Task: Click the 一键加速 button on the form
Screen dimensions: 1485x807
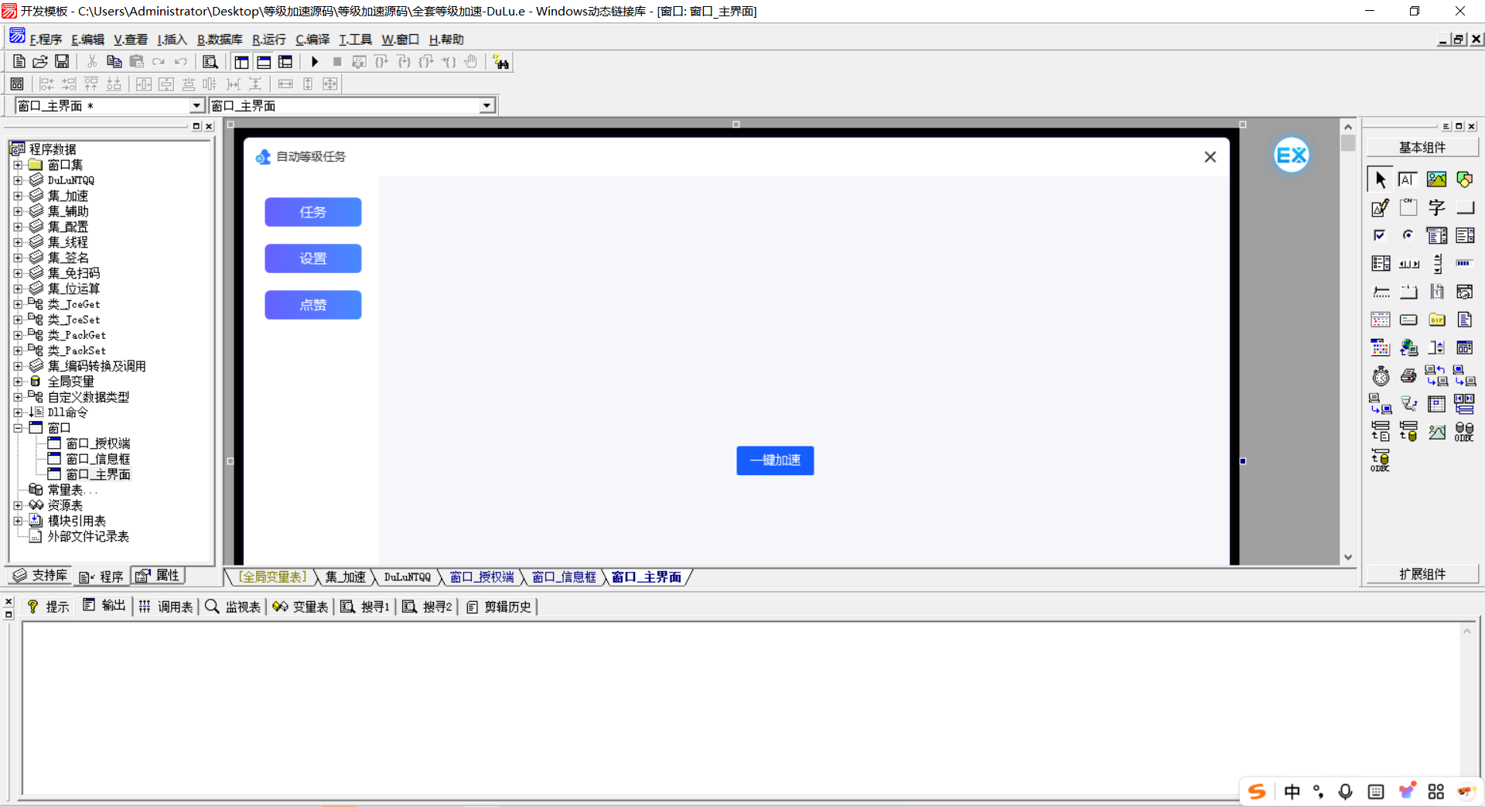Action: (x=774, y=460)
